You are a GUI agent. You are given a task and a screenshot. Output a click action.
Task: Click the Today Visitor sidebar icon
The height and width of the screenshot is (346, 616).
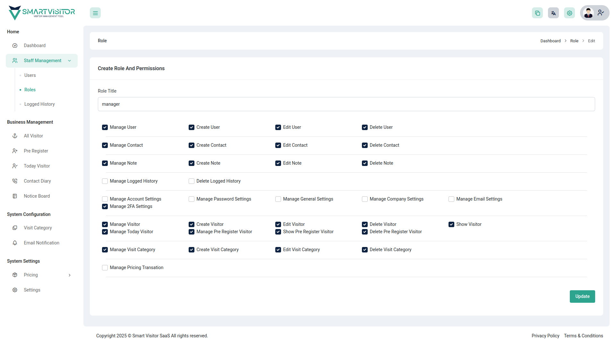click(15, 166)
